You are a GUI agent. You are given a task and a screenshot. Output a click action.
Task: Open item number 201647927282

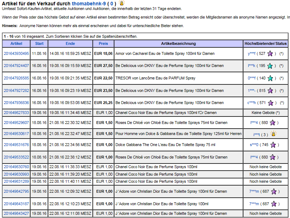pos(16,90)
